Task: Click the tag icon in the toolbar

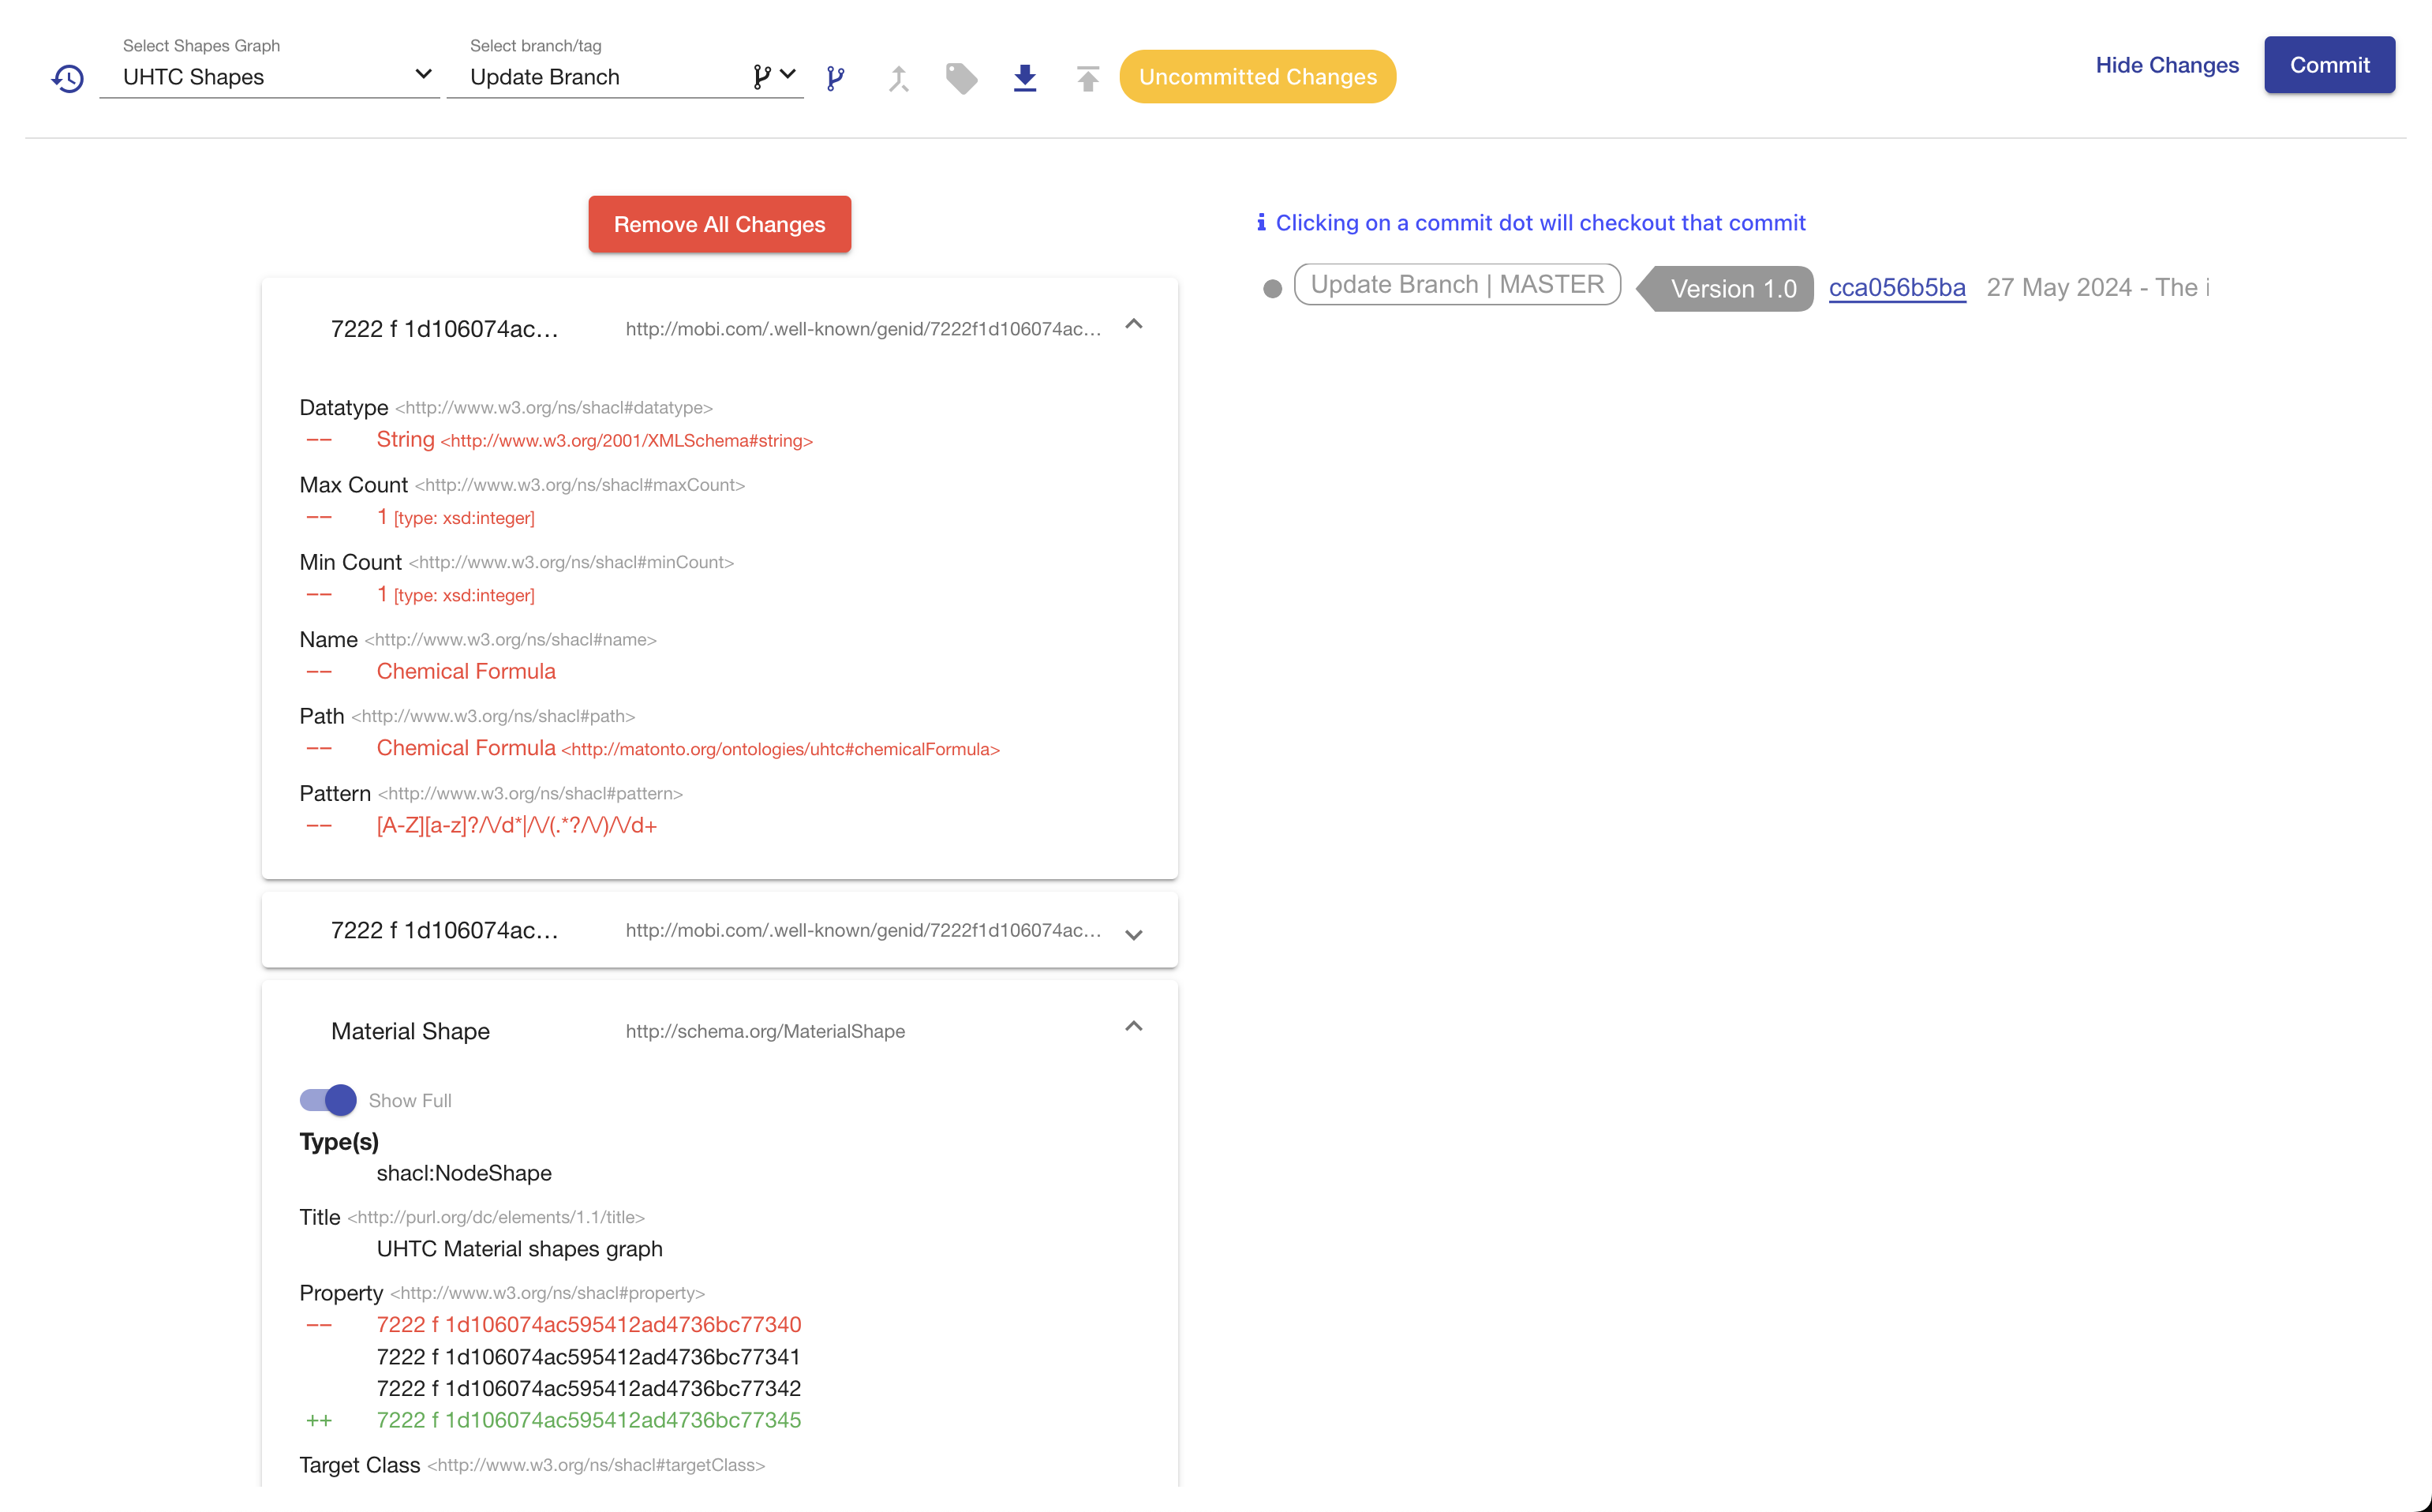Action: [964, 77]
